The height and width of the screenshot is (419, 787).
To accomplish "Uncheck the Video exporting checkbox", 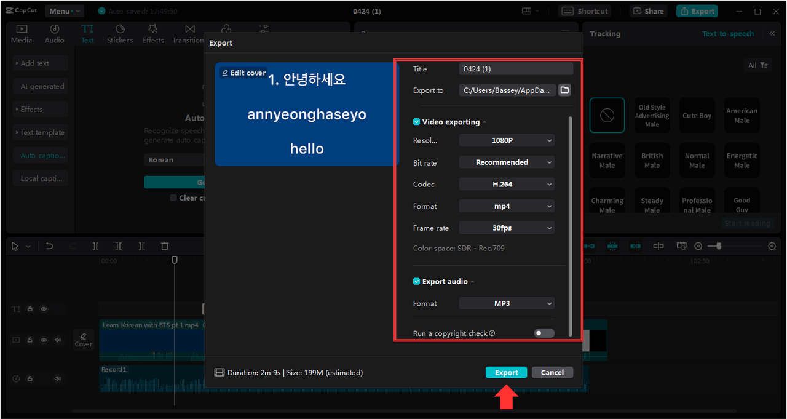I will pyautogui.click(x=417, y=122).
